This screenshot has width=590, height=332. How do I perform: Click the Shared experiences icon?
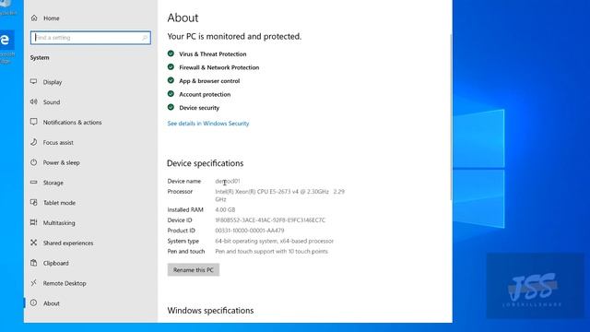click(x=34, y=243)
